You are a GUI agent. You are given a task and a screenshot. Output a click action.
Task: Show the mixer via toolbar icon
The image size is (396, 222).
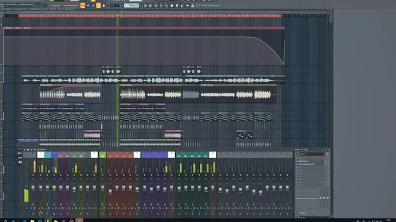161,6
